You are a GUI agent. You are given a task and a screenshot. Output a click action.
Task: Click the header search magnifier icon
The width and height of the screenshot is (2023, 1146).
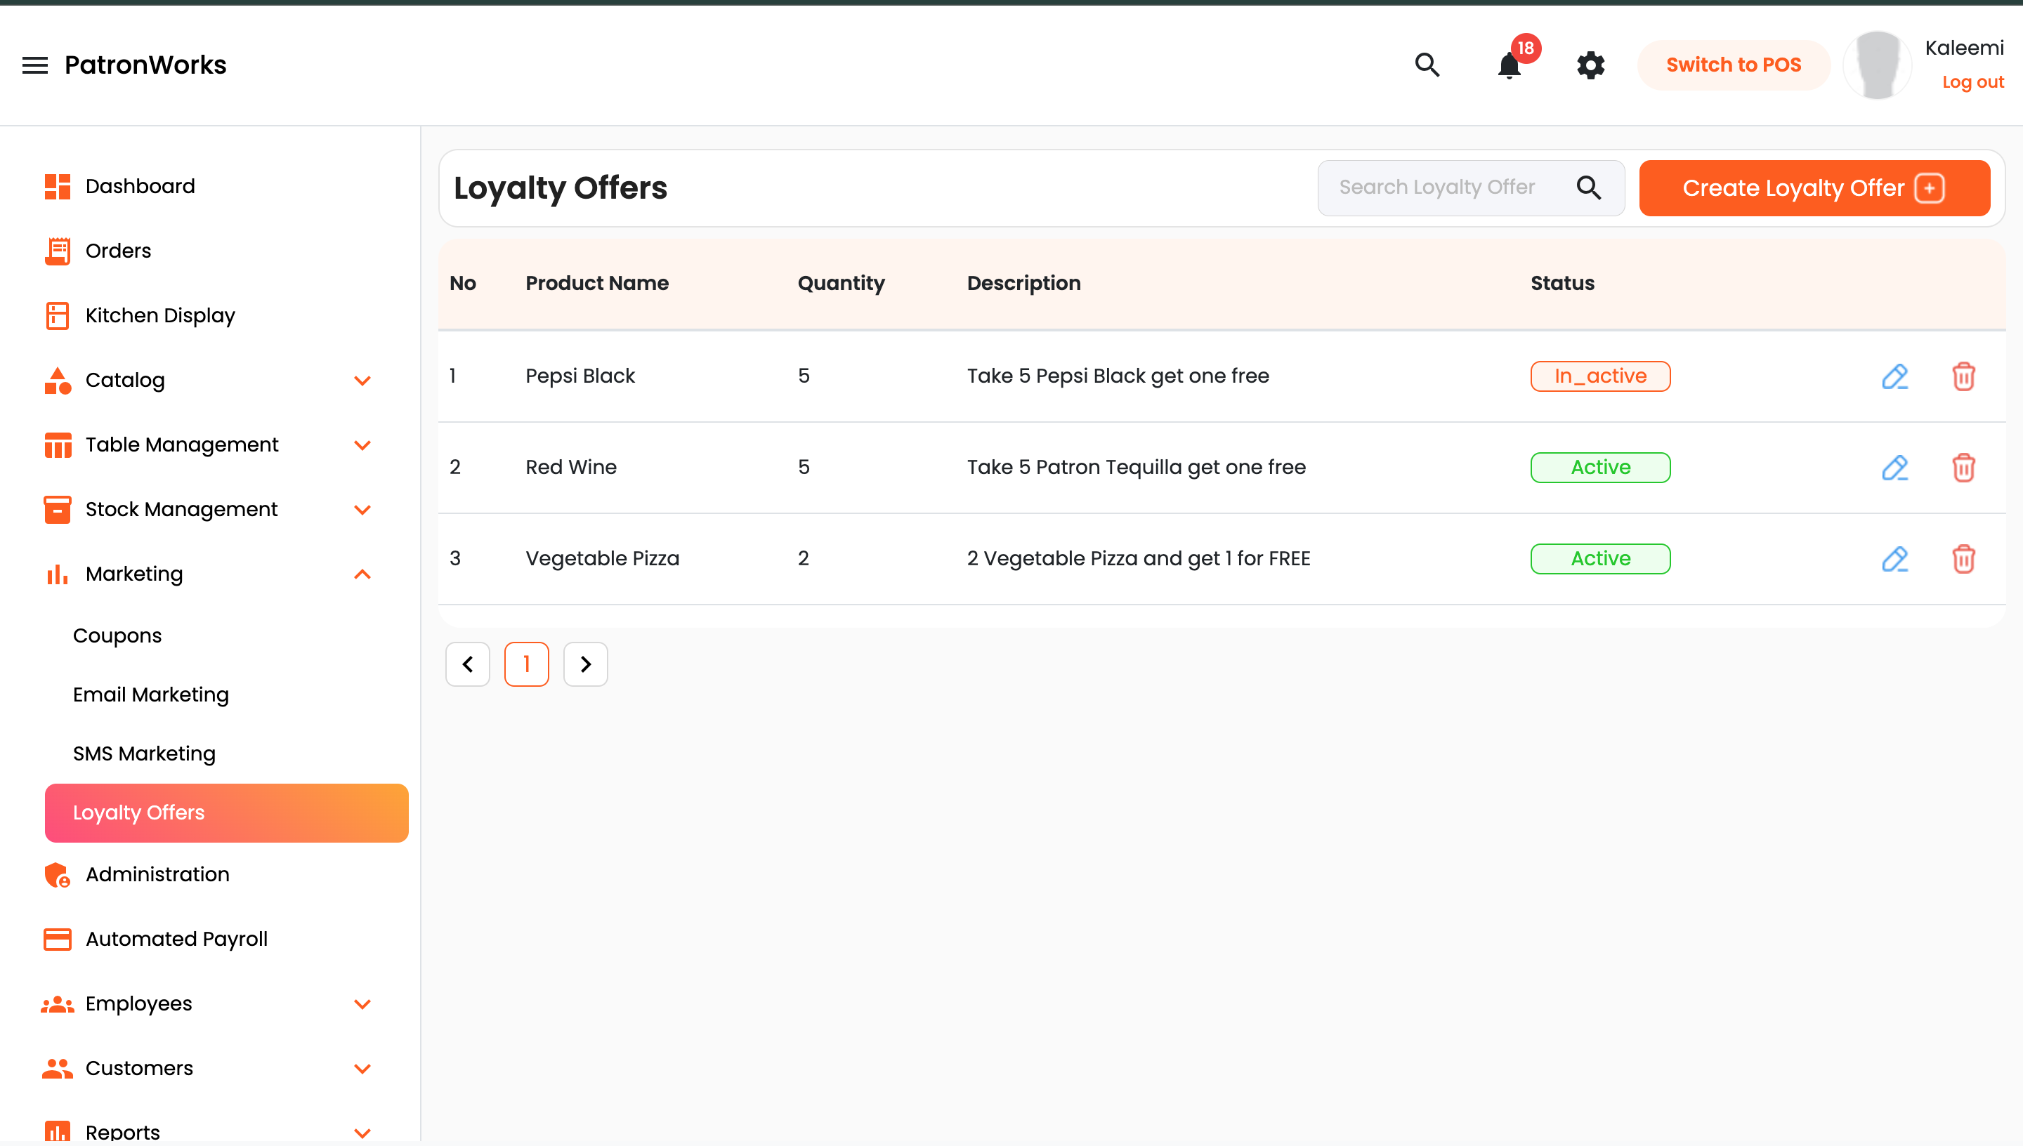click(x=1427, y=65)
